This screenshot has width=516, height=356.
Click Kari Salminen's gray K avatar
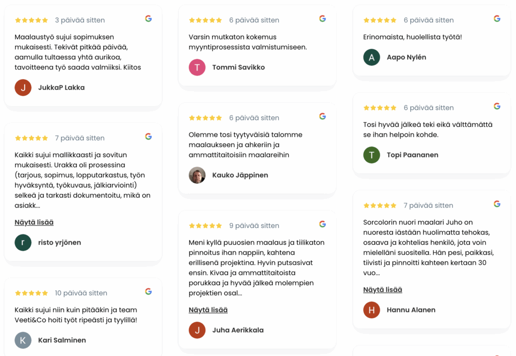point(23,340)
